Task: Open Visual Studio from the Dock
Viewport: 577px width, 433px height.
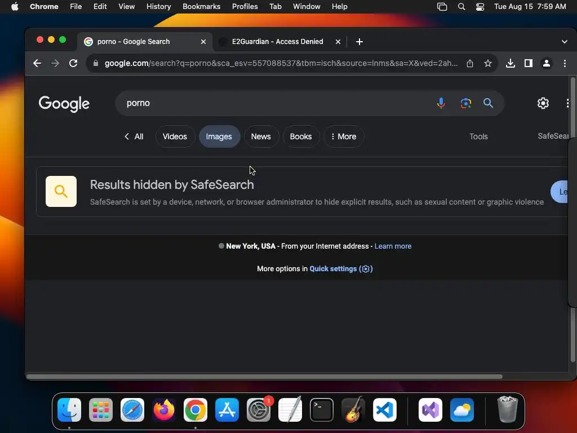Action: pos(430,410)
